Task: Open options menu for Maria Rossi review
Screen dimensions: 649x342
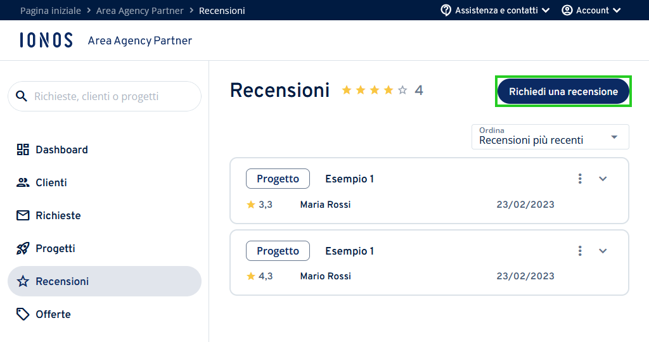Action: [x=580, y=179]
